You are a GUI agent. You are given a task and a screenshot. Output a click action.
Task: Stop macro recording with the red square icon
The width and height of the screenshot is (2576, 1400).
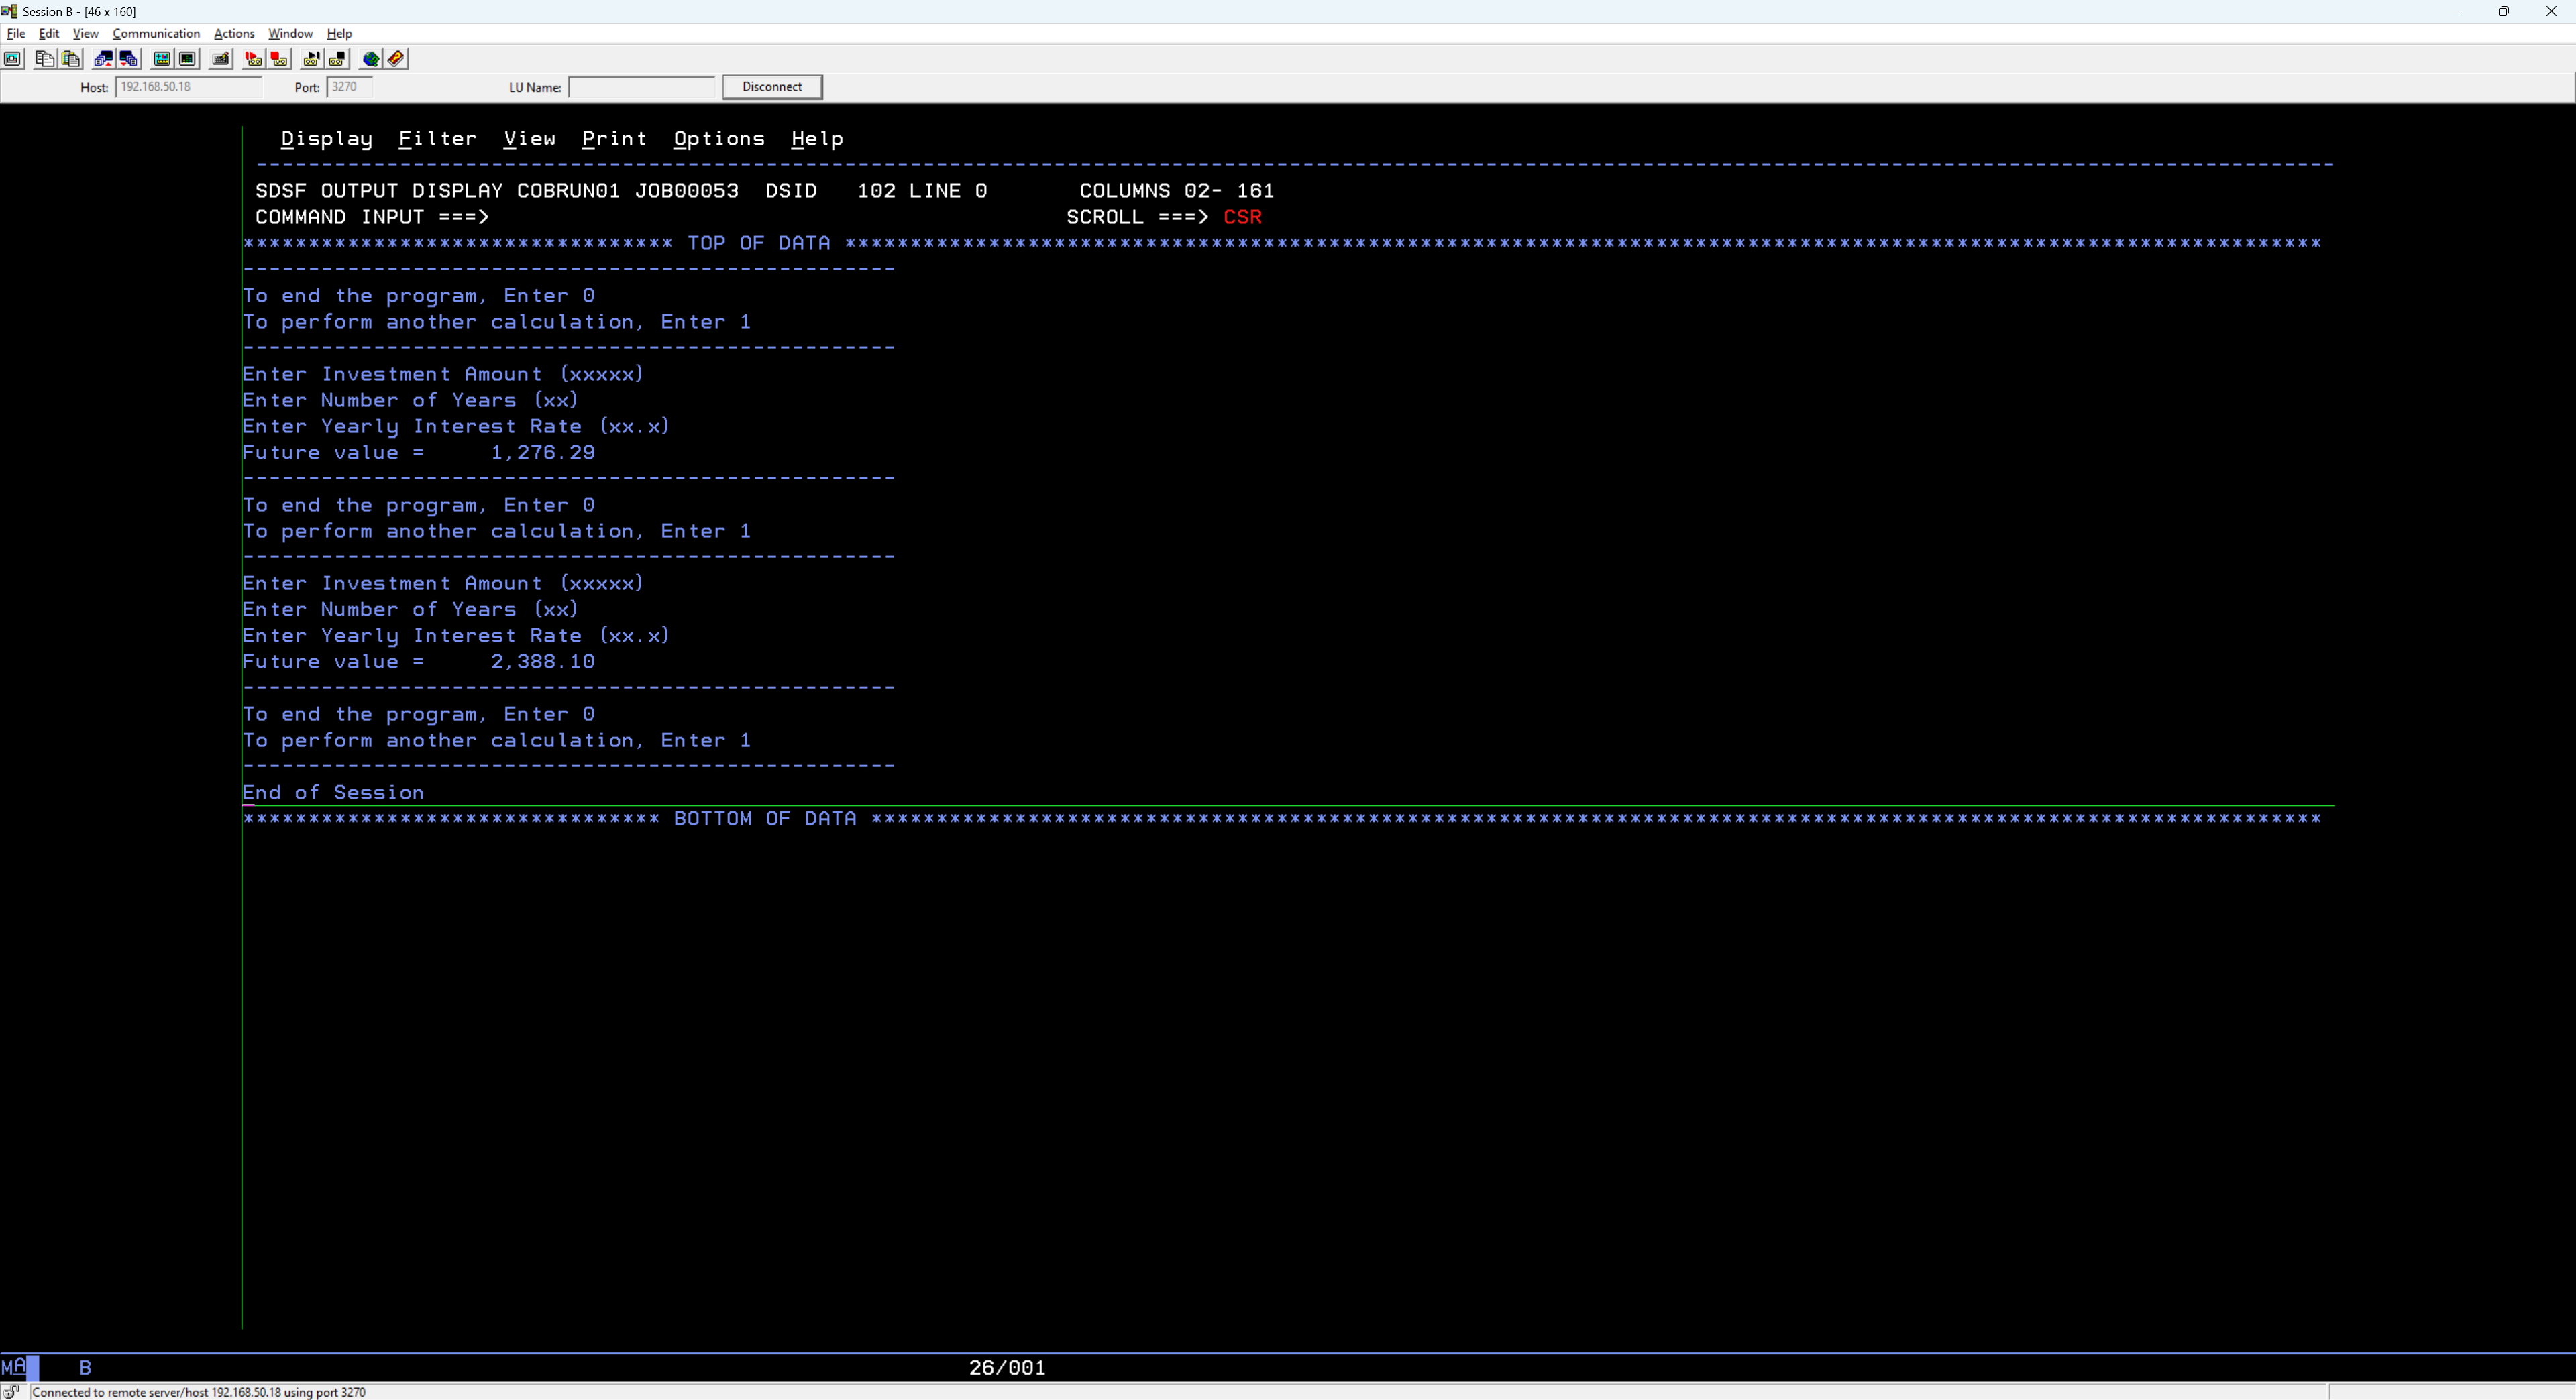[x=279, y=59]
